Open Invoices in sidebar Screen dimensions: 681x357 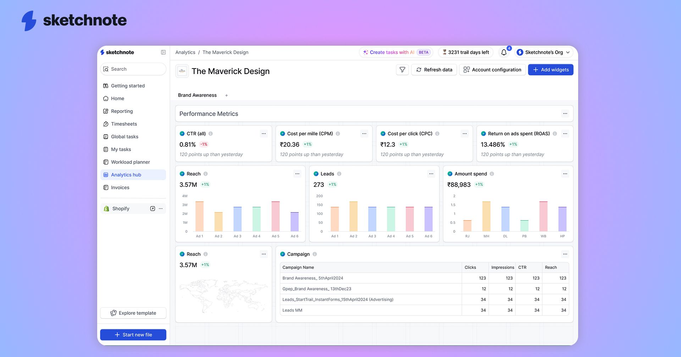133,188
